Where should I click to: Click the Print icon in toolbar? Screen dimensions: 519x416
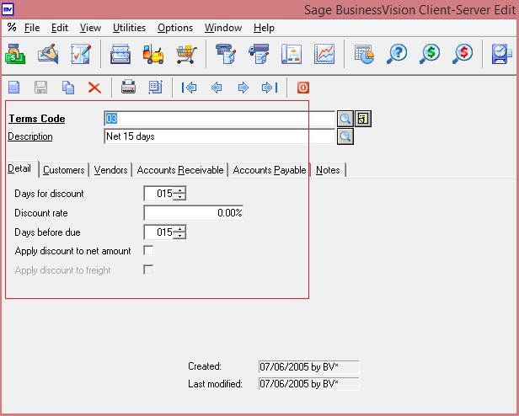128,88
